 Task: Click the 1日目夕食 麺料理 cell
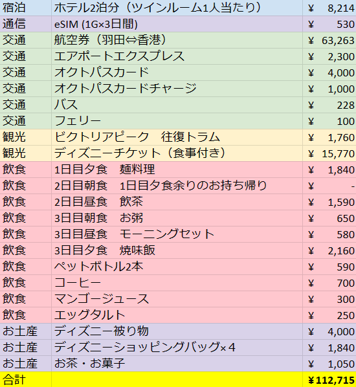pos(177,170)
